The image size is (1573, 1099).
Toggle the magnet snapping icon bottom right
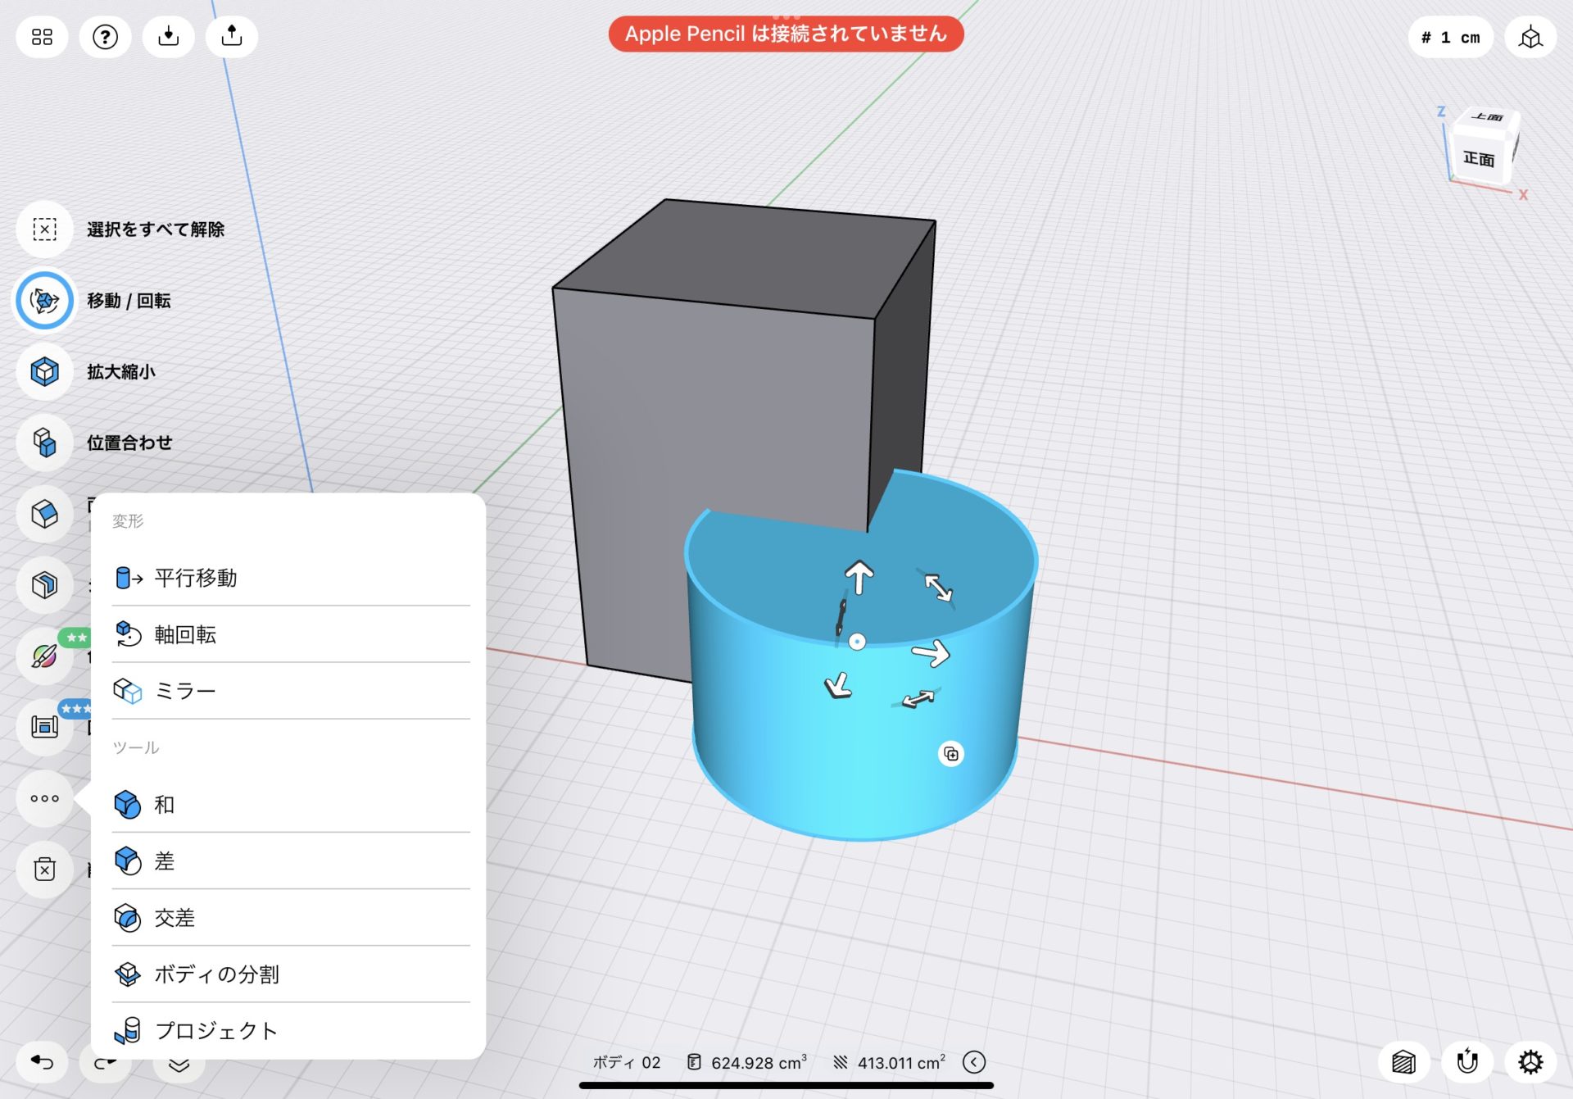[1467, 1060]
